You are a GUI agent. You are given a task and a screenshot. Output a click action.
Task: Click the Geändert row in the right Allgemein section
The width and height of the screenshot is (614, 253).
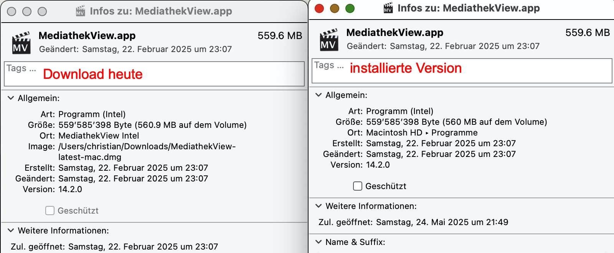click(x=419, y=154)
